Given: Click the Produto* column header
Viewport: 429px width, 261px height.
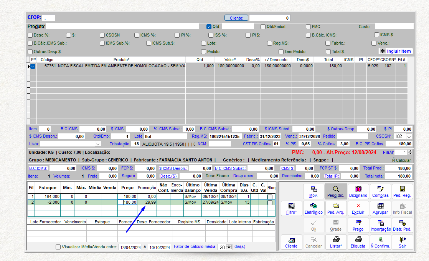Looking at the screenshot, I should 122,60.
